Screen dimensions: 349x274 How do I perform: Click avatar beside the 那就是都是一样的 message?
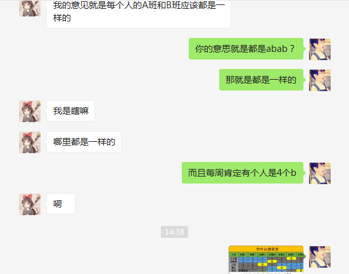pyautogui.click(x=320, y=80)
